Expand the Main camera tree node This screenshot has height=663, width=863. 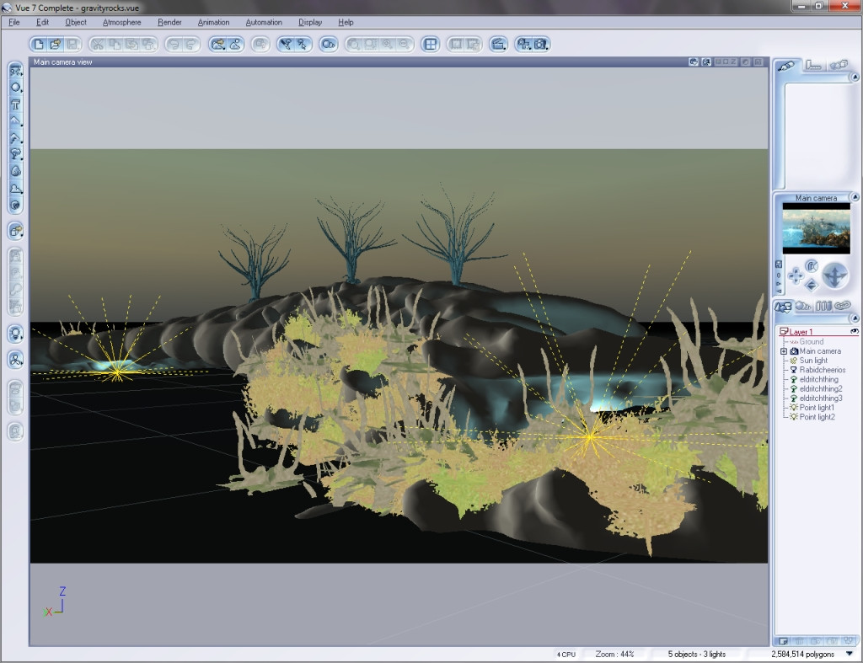pos(784,351)
